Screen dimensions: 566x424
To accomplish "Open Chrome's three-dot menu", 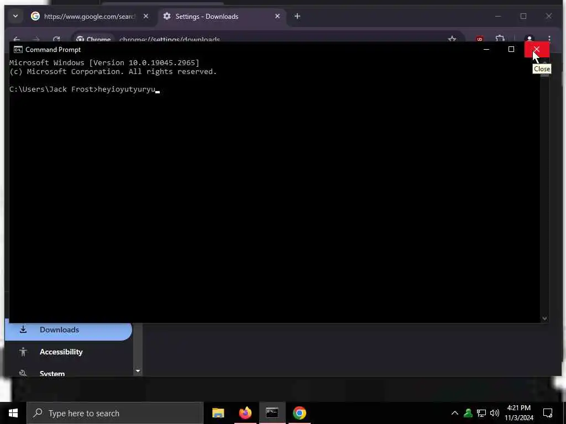I will point(549,39).
